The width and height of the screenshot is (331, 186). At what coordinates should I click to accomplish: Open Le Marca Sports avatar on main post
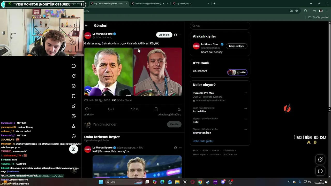tap(88, 35)
